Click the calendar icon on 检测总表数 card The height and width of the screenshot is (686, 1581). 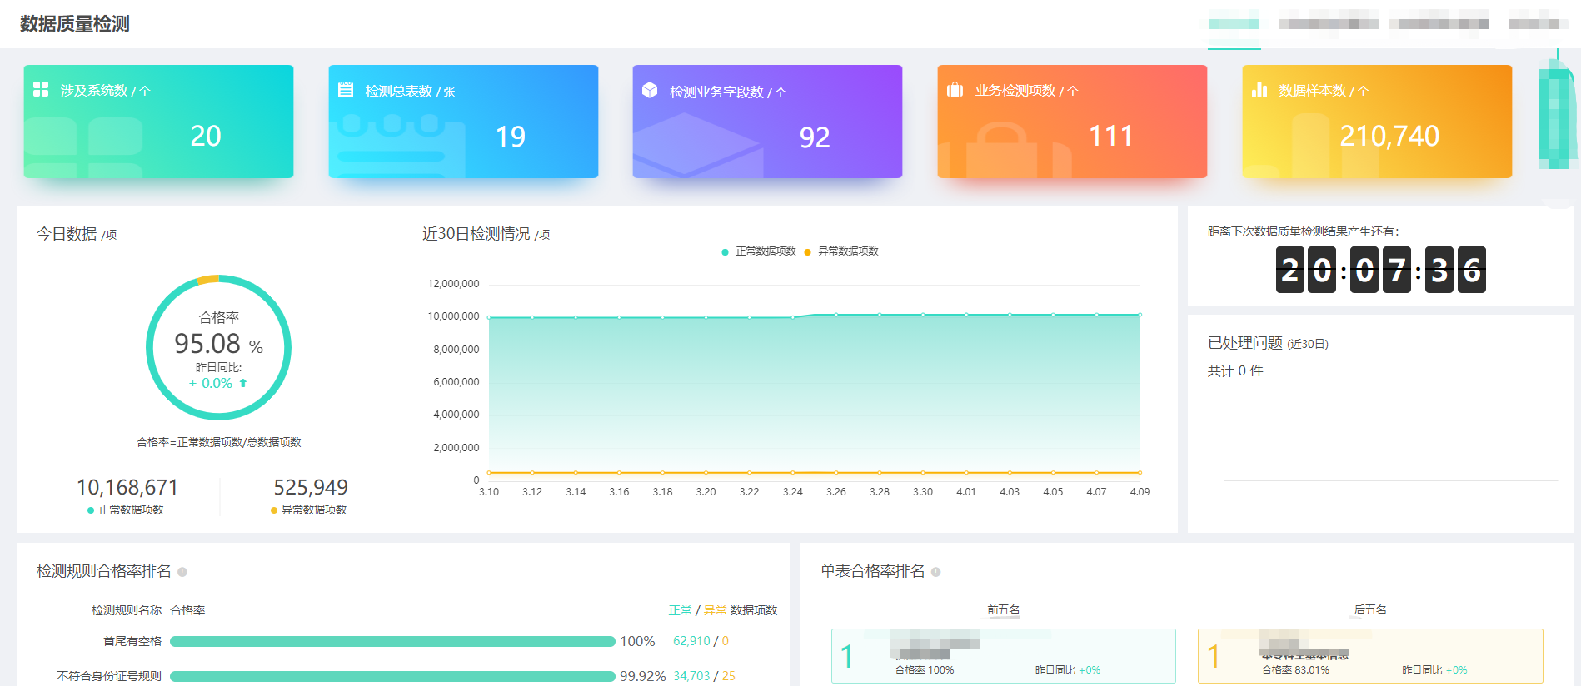click(x=345, y=90)
